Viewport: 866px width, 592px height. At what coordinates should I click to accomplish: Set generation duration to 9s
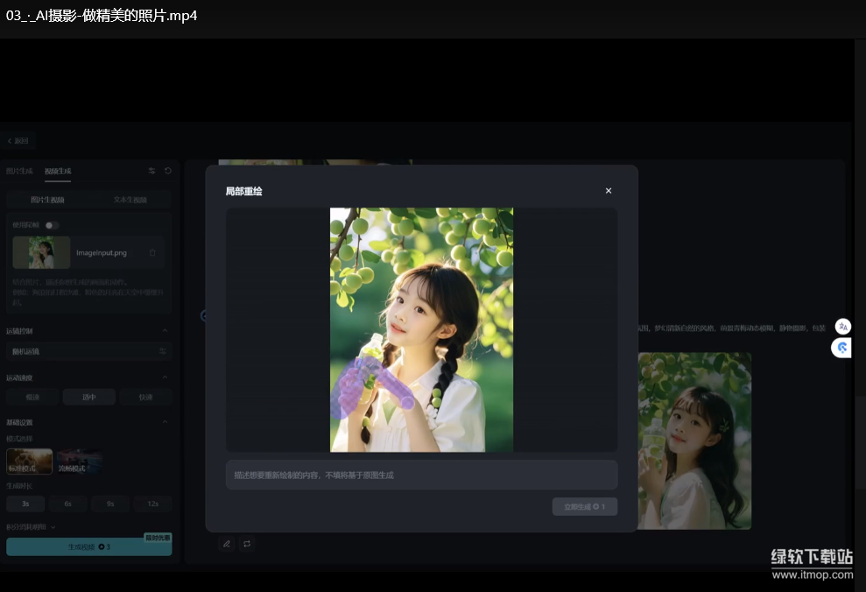click(110, 504)
